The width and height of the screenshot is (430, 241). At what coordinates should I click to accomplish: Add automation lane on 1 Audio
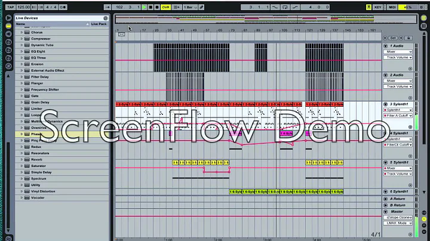click(x=410, y=69)
